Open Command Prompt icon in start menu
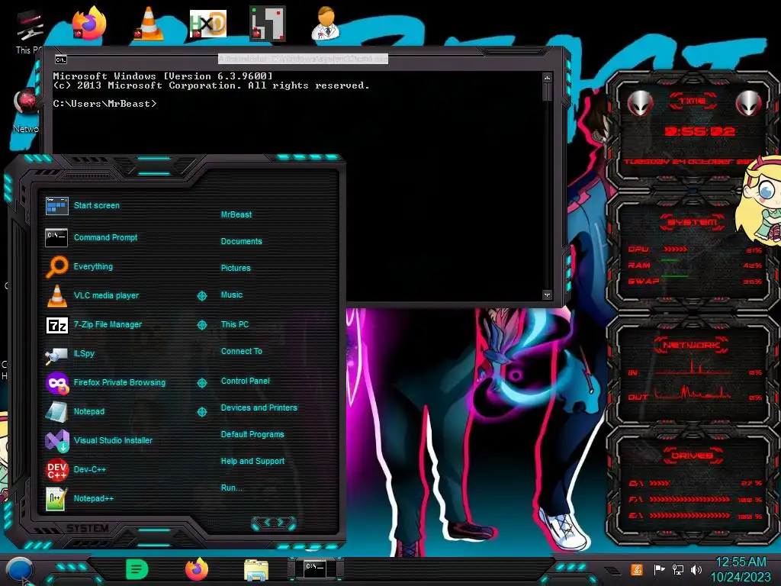 pos(56,238)
